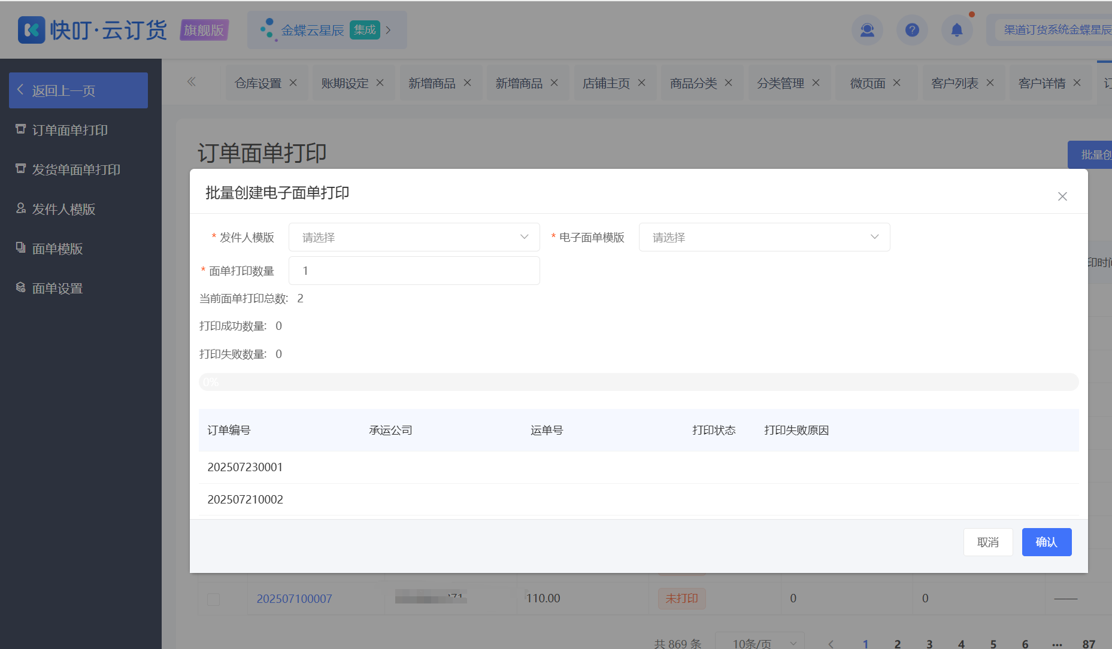The image size is (1112, 649).
Task: Click the 旗舰版 edition badge
Action: [204, 30]
